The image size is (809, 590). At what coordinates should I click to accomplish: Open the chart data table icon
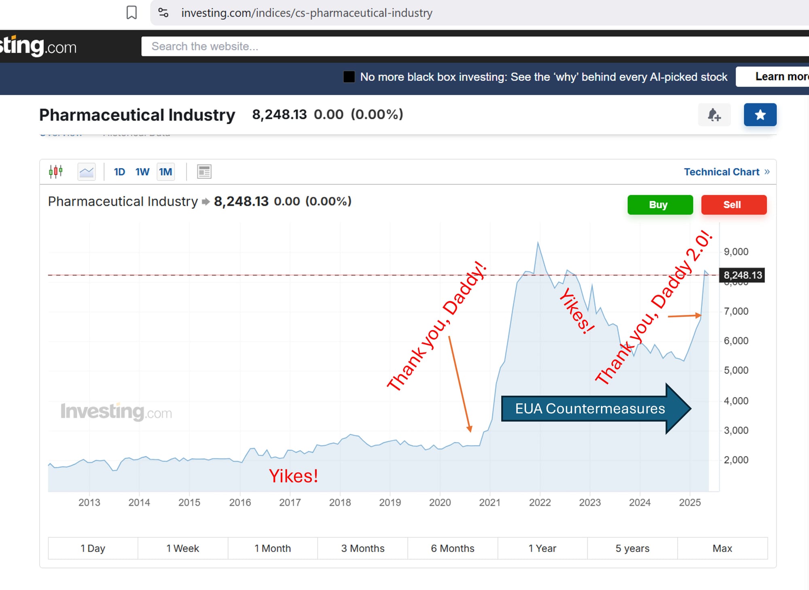pyautogui.click(x=204, y=172)
